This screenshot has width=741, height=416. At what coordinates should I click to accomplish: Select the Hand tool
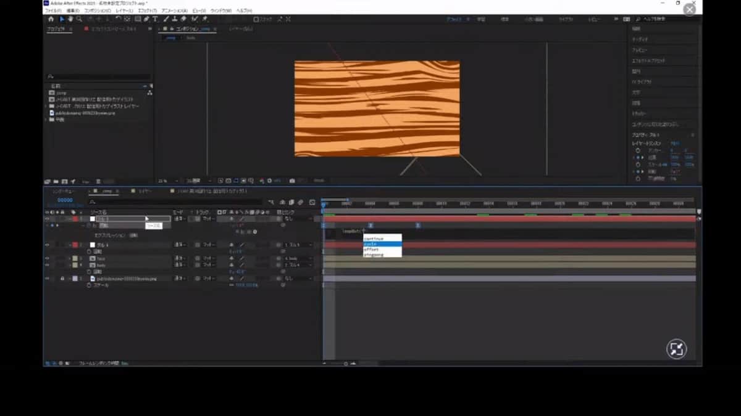click(x=70, y=19)
